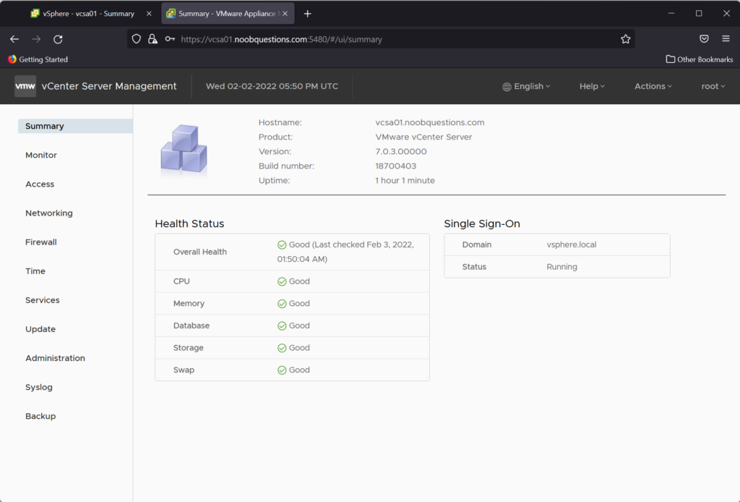Click the Storage green check icon
The height and width of the screenshot is (502, 740).
[x=282, y=348]
